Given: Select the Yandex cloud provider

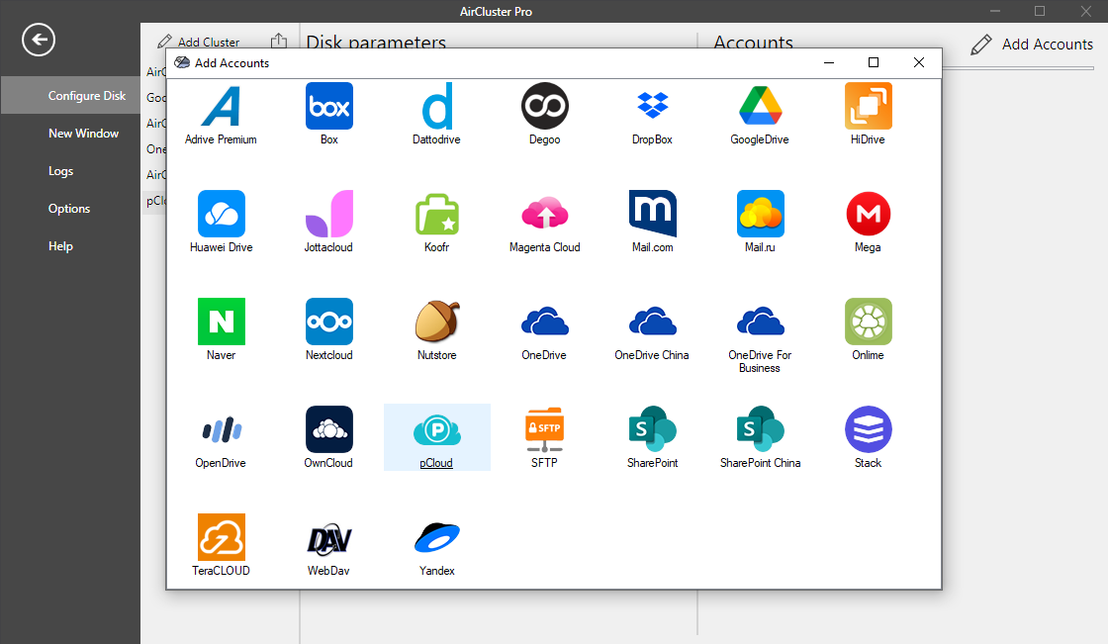Looking at the screenshot, I should (436, 544).
